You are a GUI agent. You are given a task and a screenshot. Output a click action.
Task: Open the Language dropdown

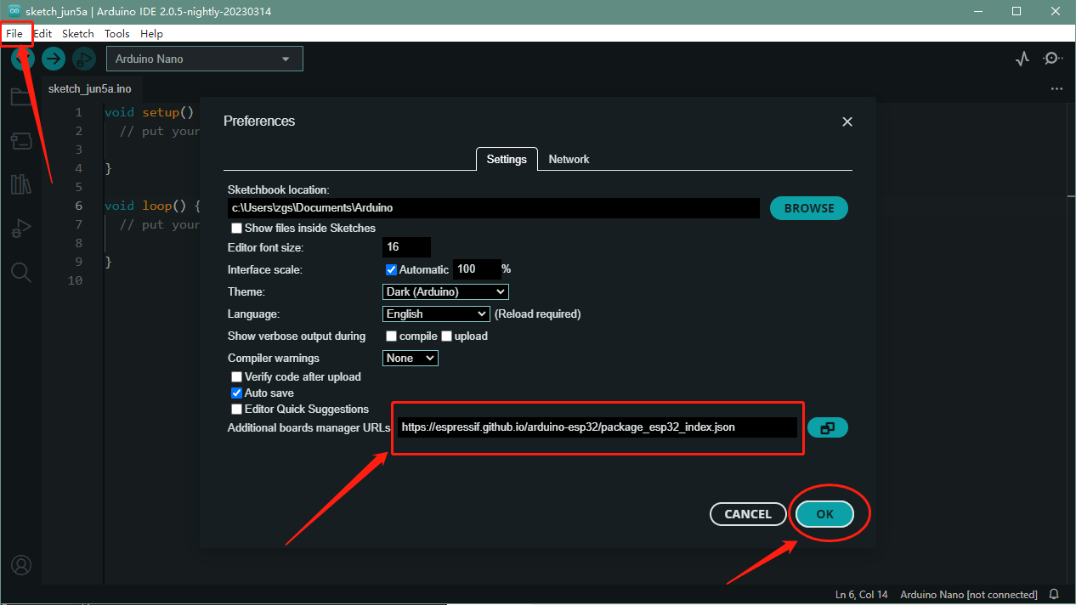(x=436, y=314)
